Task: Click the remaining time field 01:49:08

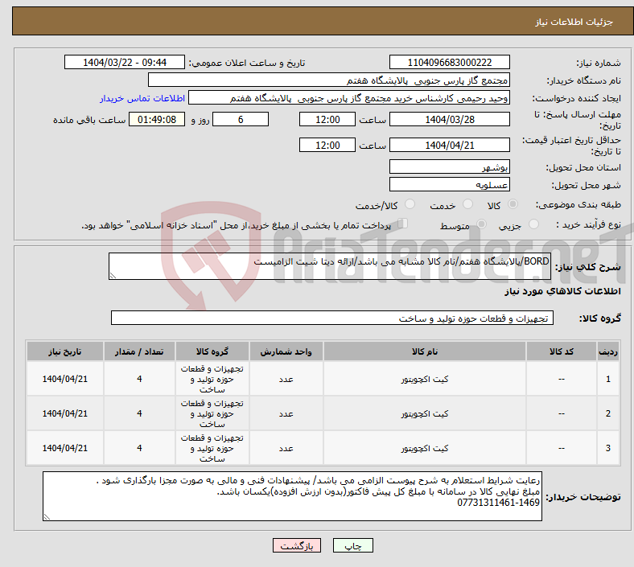Action: (x=157, y=119)
